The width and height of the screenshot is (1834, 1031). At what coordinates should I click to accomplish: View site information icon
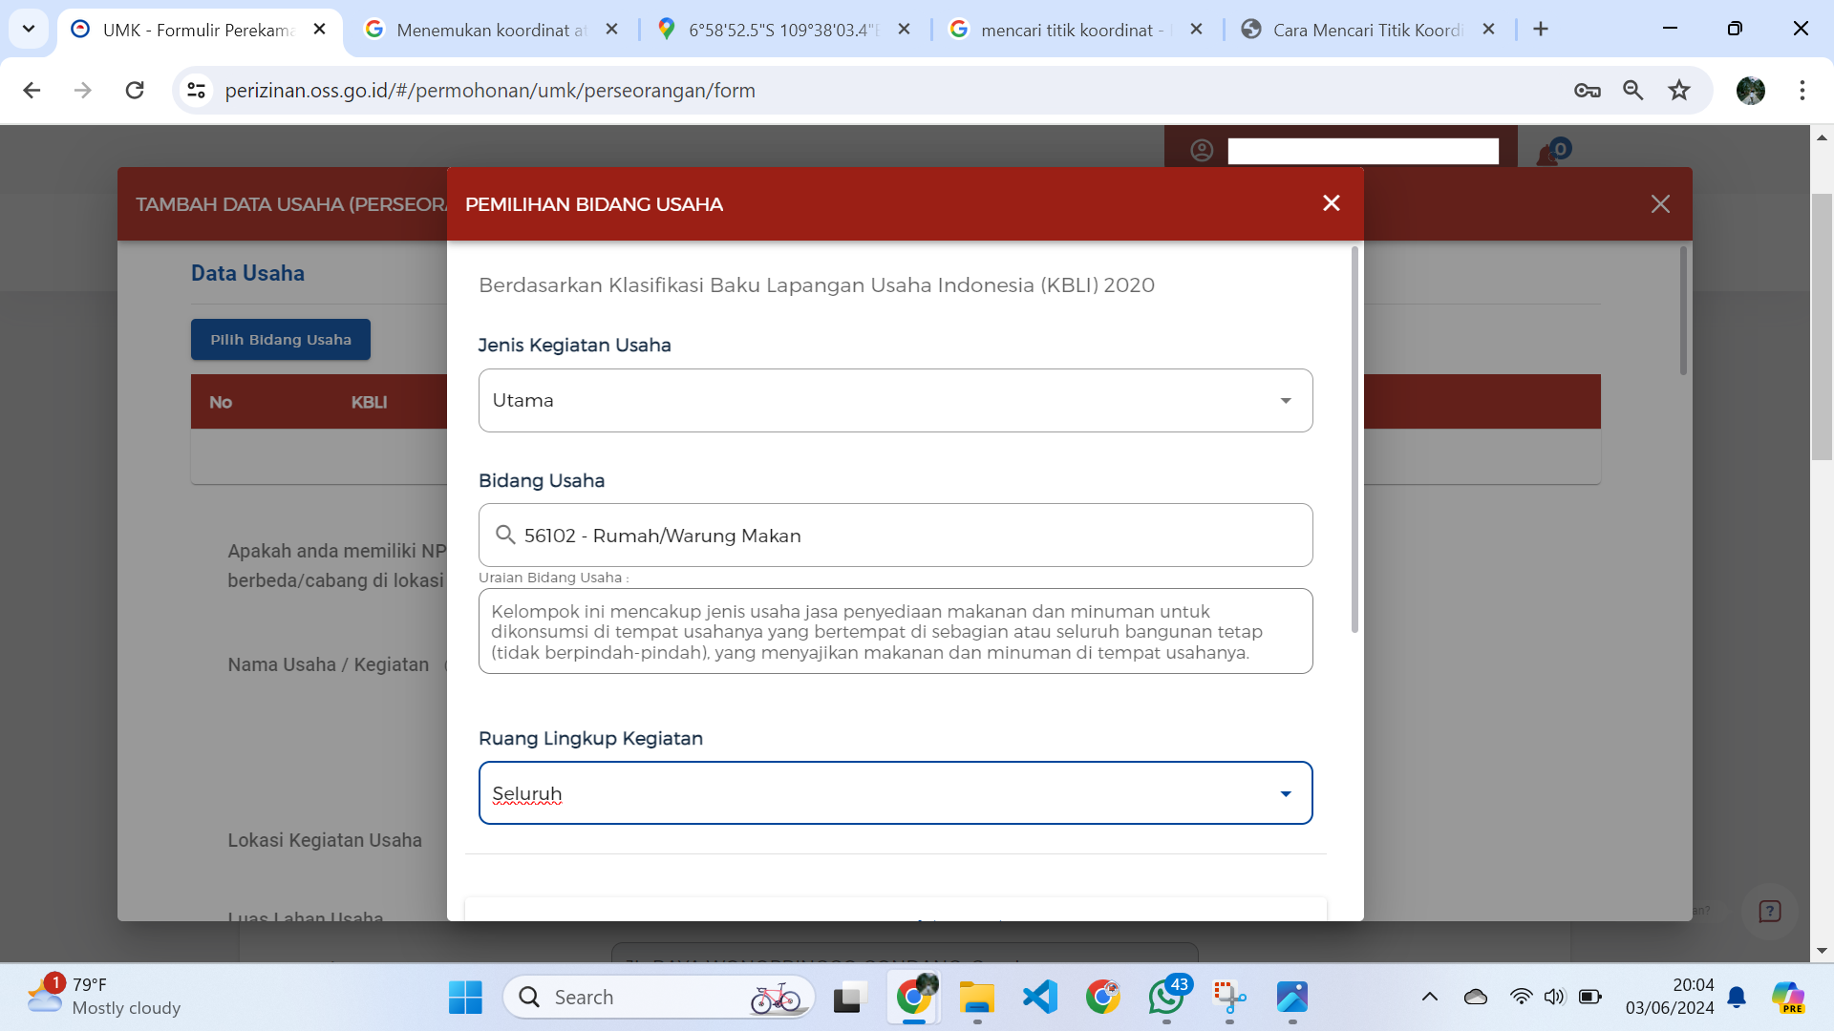pos(197,90)
